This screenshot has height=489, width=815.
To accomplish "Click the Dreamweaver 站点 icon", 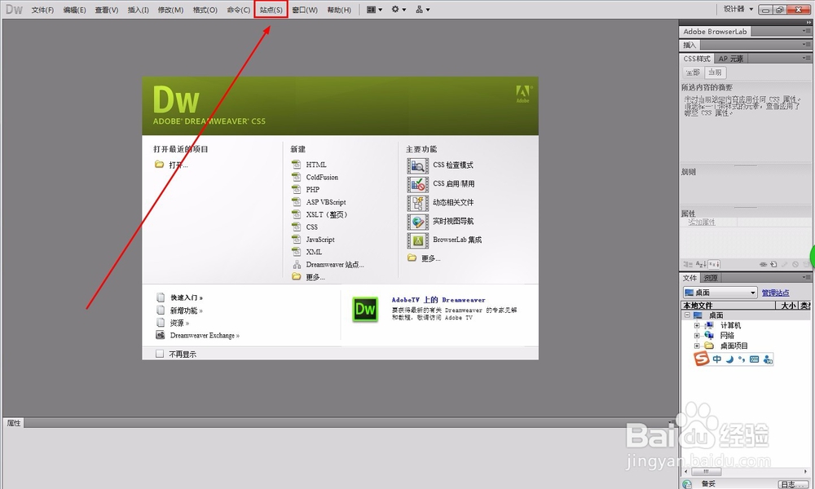I will pyautogui.click(x=297, y=265).
